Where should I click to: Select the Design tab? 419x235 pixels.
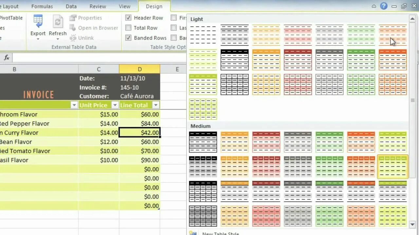pyautogui.click(x=154, y=7)
